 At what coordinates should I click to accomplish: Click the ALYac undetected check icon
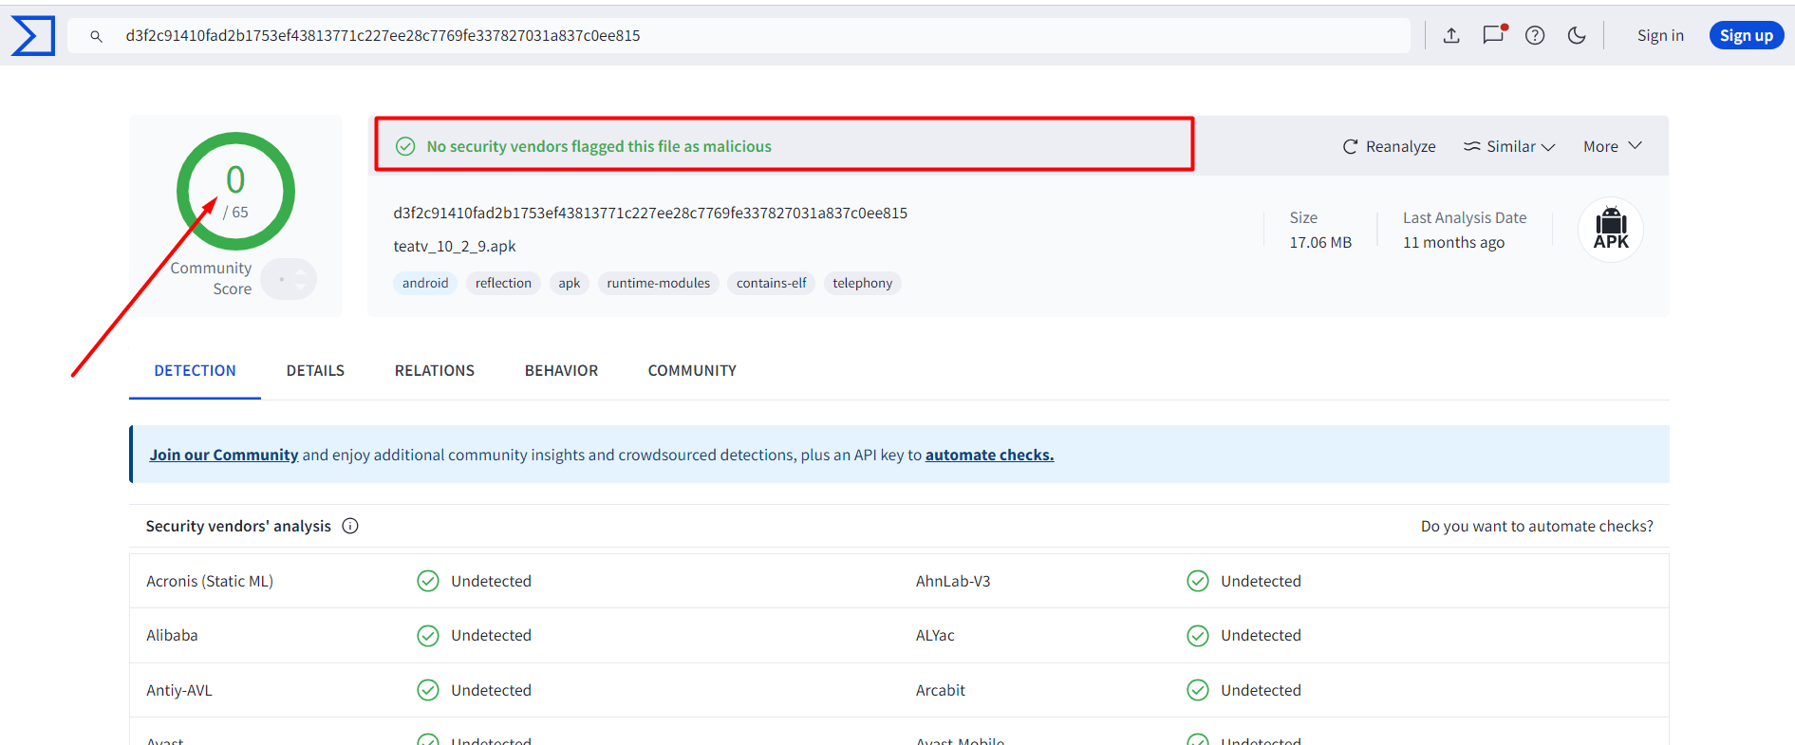(x=1198, y=636)
